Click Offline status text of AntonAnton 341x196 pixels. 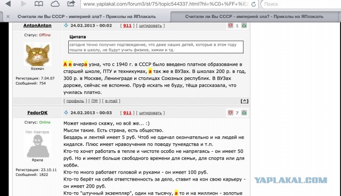(45, 35)
